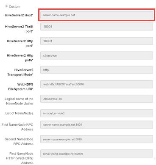Click the First NameNode RPC Address field
Image resolution: width=156 pixels, height=165 pixels.
[x=97, y=124]
